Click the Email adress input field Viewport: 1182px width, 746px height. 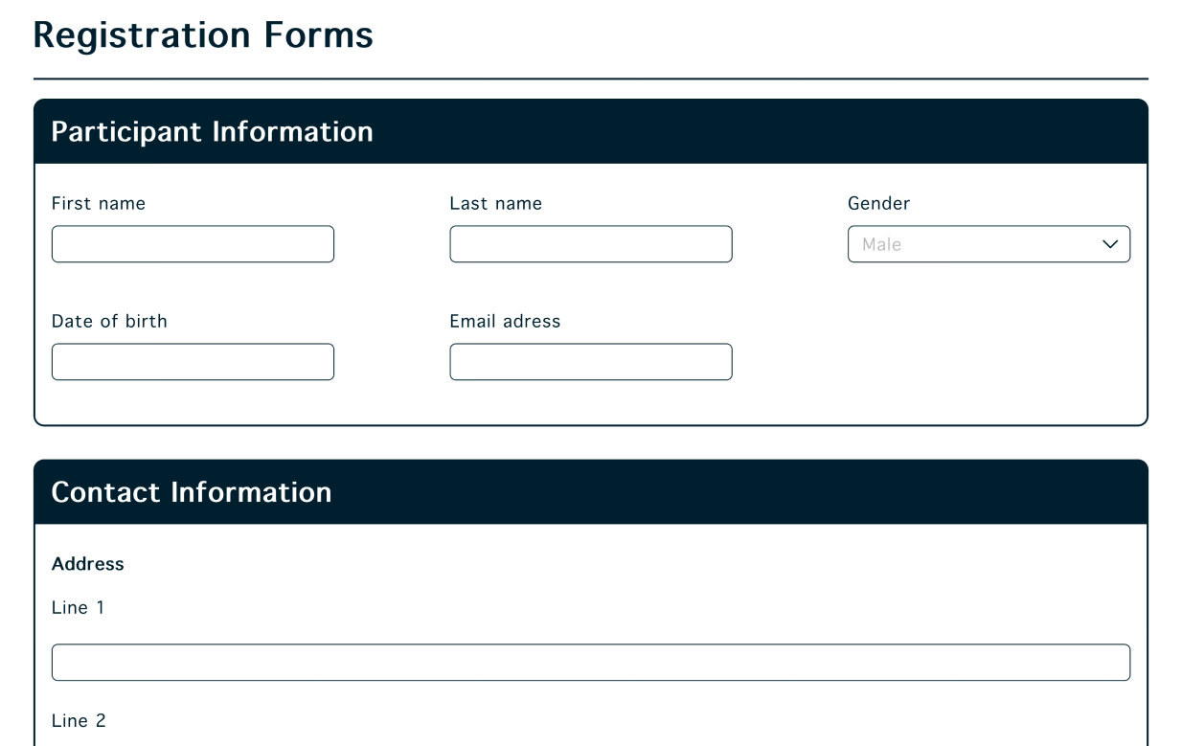coord(590,361)
